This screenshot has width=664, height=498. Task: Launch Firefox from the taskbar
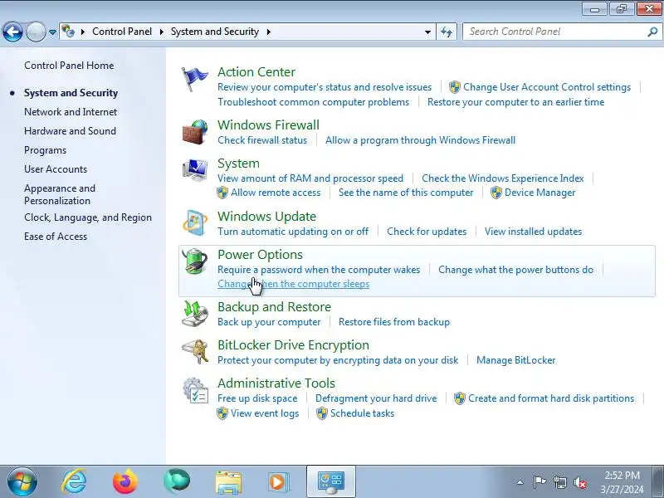point(125,481)
